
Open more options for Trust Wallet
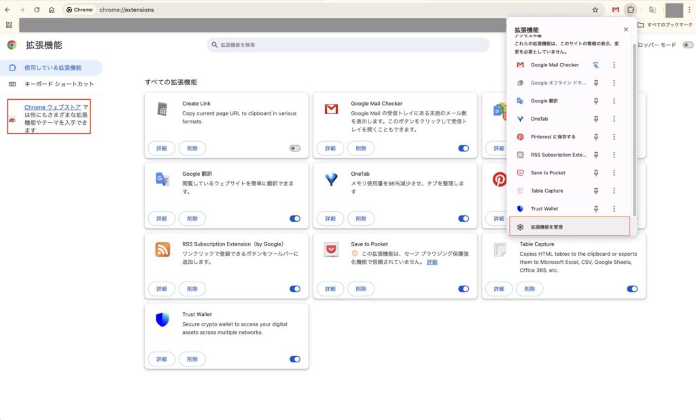point(614,209)
